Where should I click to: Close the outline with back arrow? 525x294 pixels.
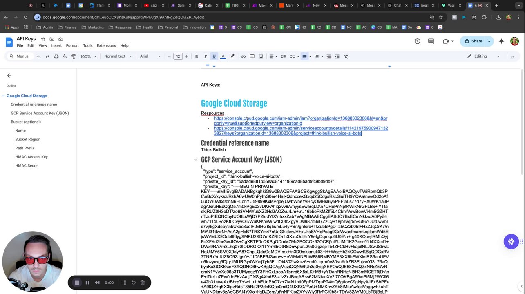point(9,76)
